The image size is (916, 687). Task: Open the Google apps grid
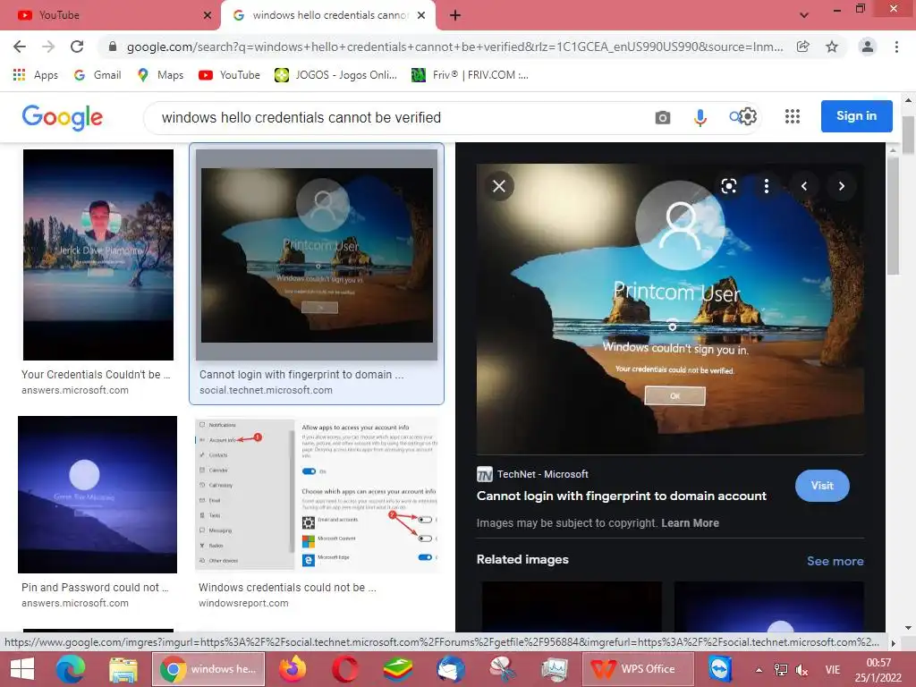(x=793, y=116)
